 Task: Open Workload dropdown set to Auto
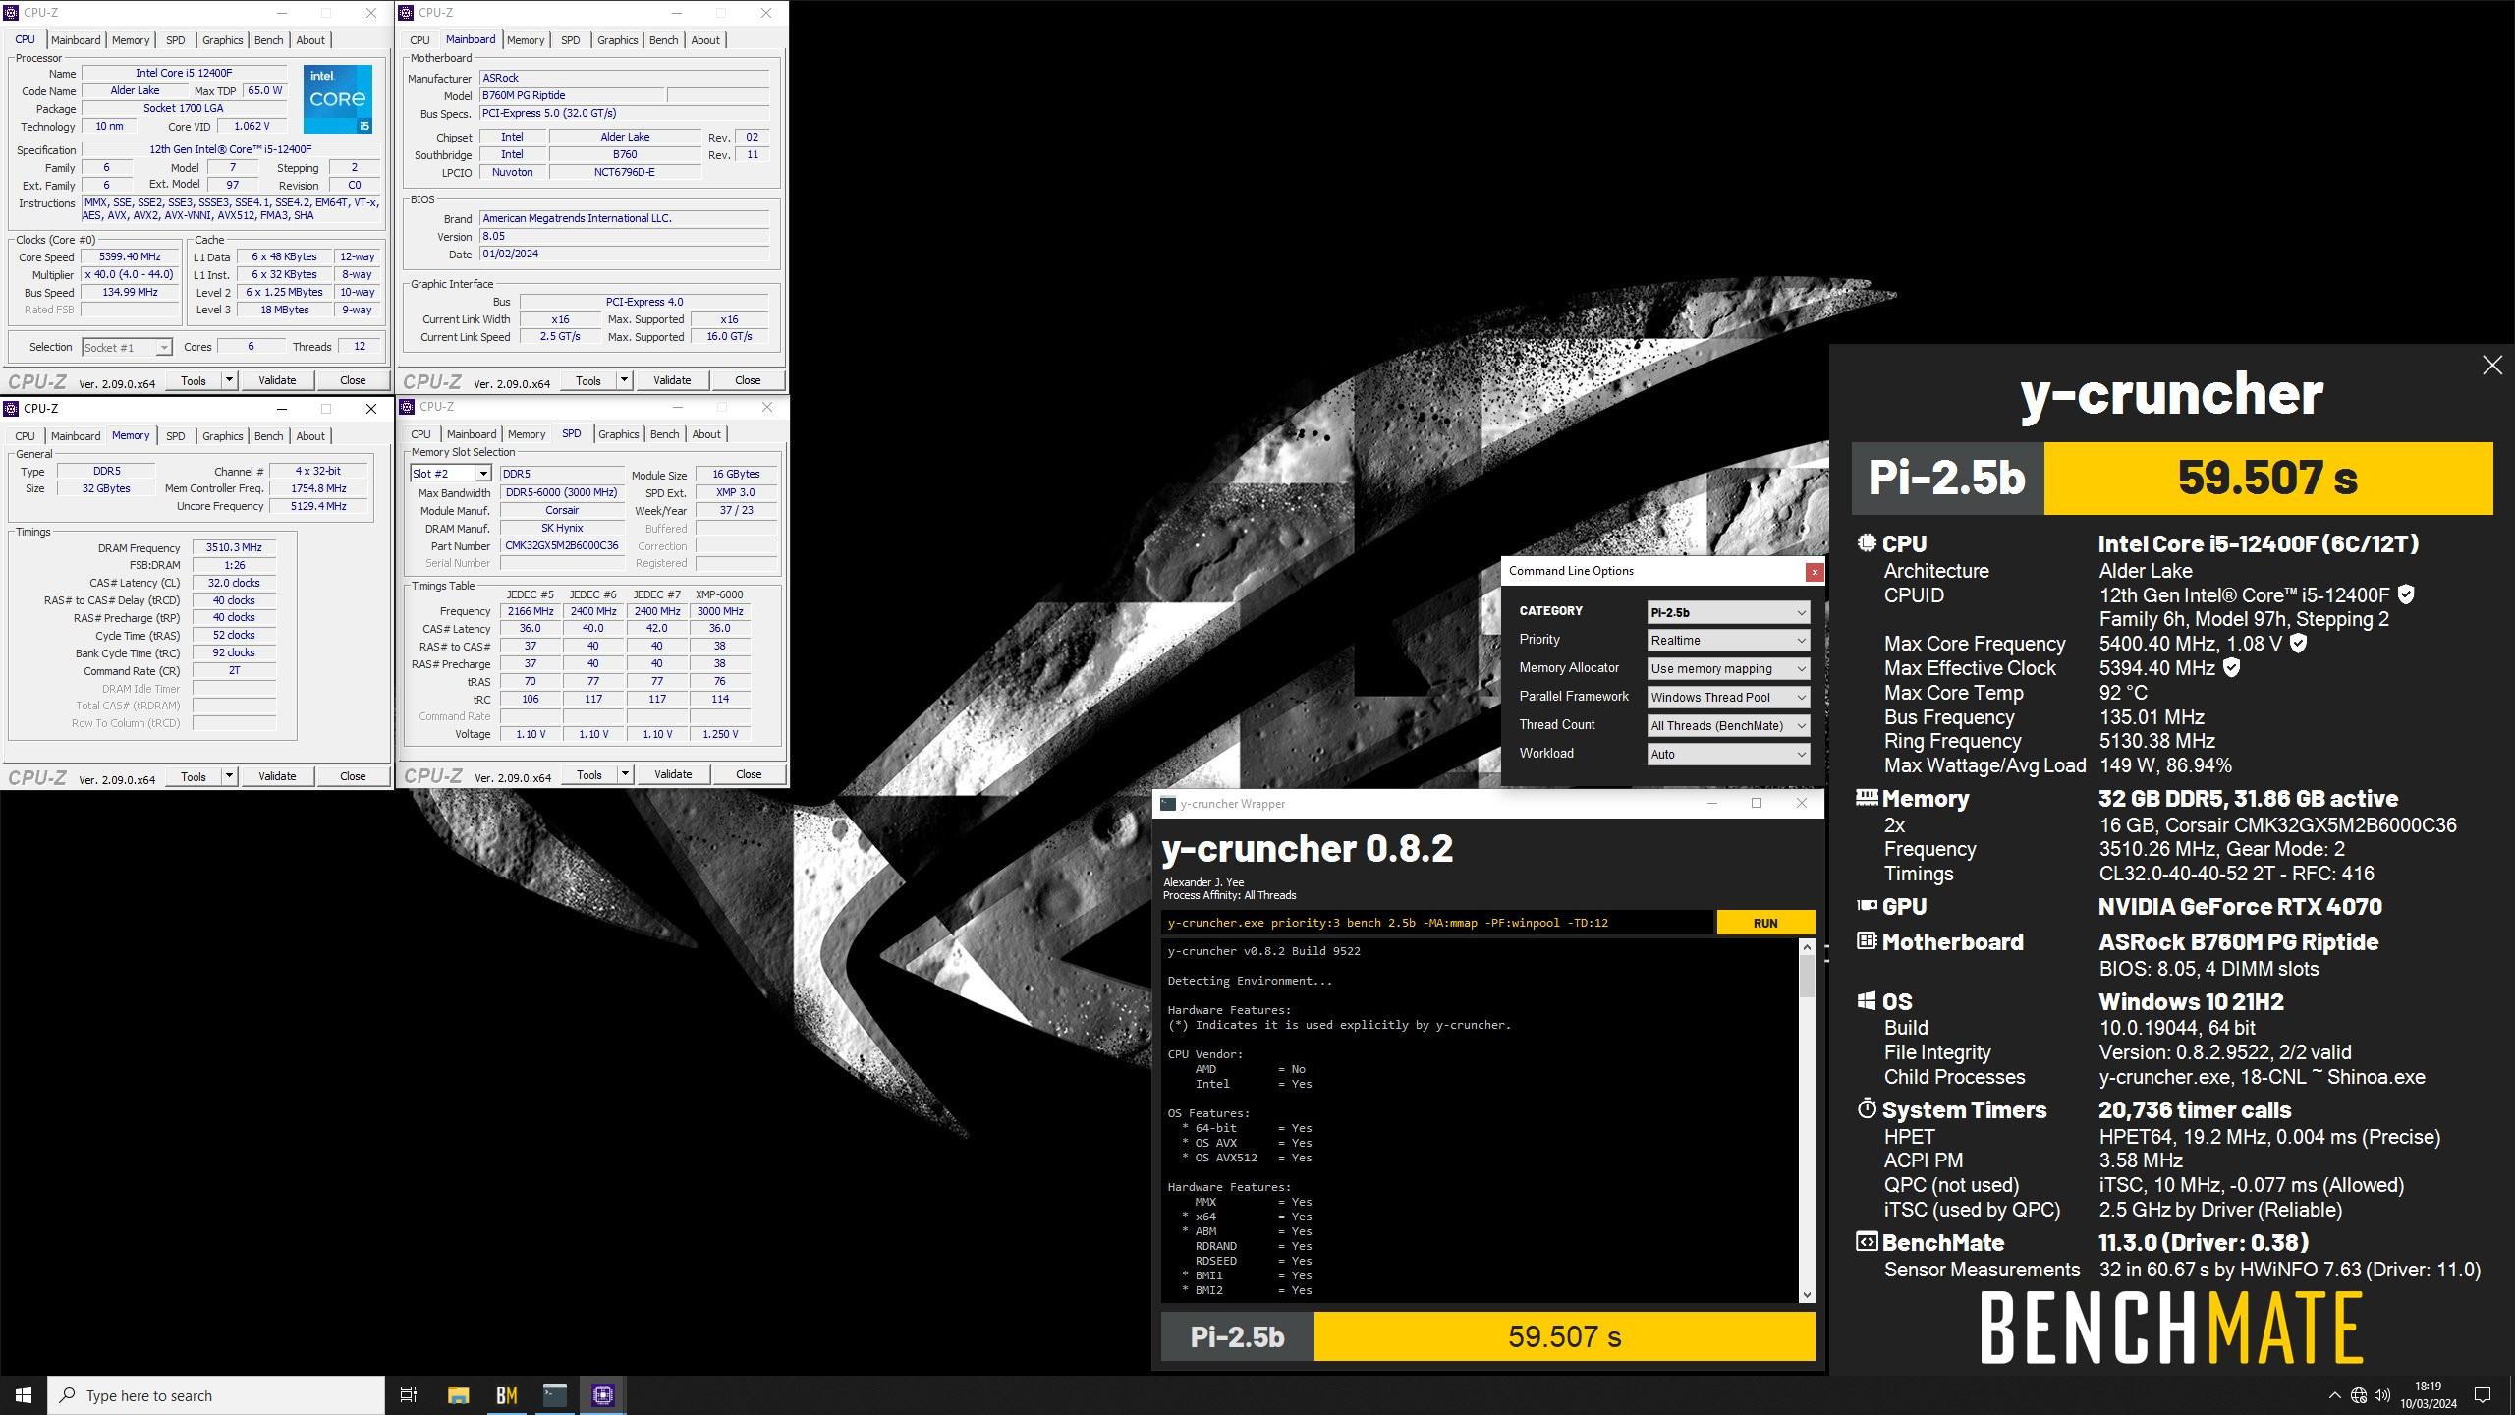[1728, 755]
